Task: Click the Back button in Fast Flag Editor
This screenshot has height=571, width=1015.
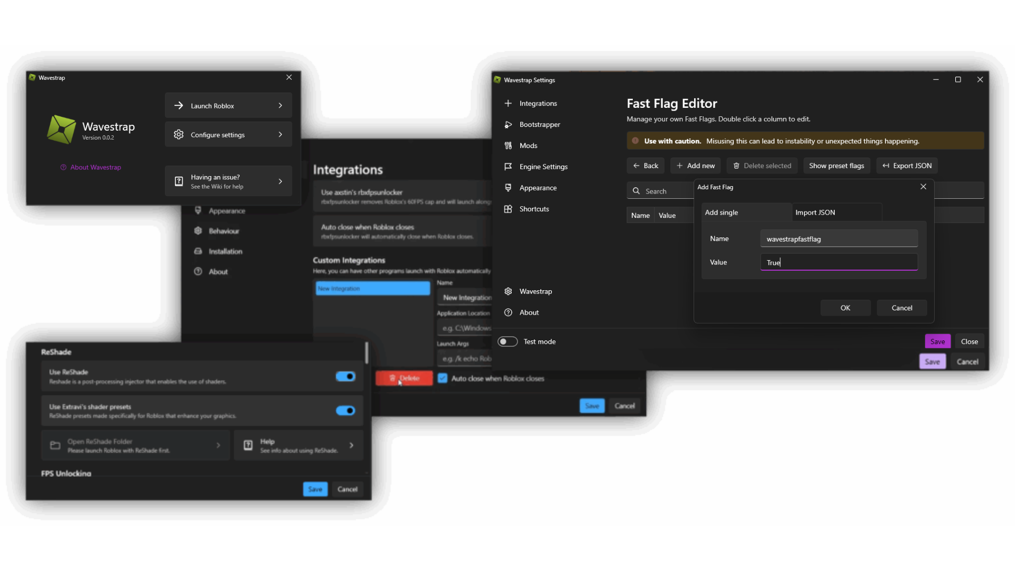Action: [645, 165]
